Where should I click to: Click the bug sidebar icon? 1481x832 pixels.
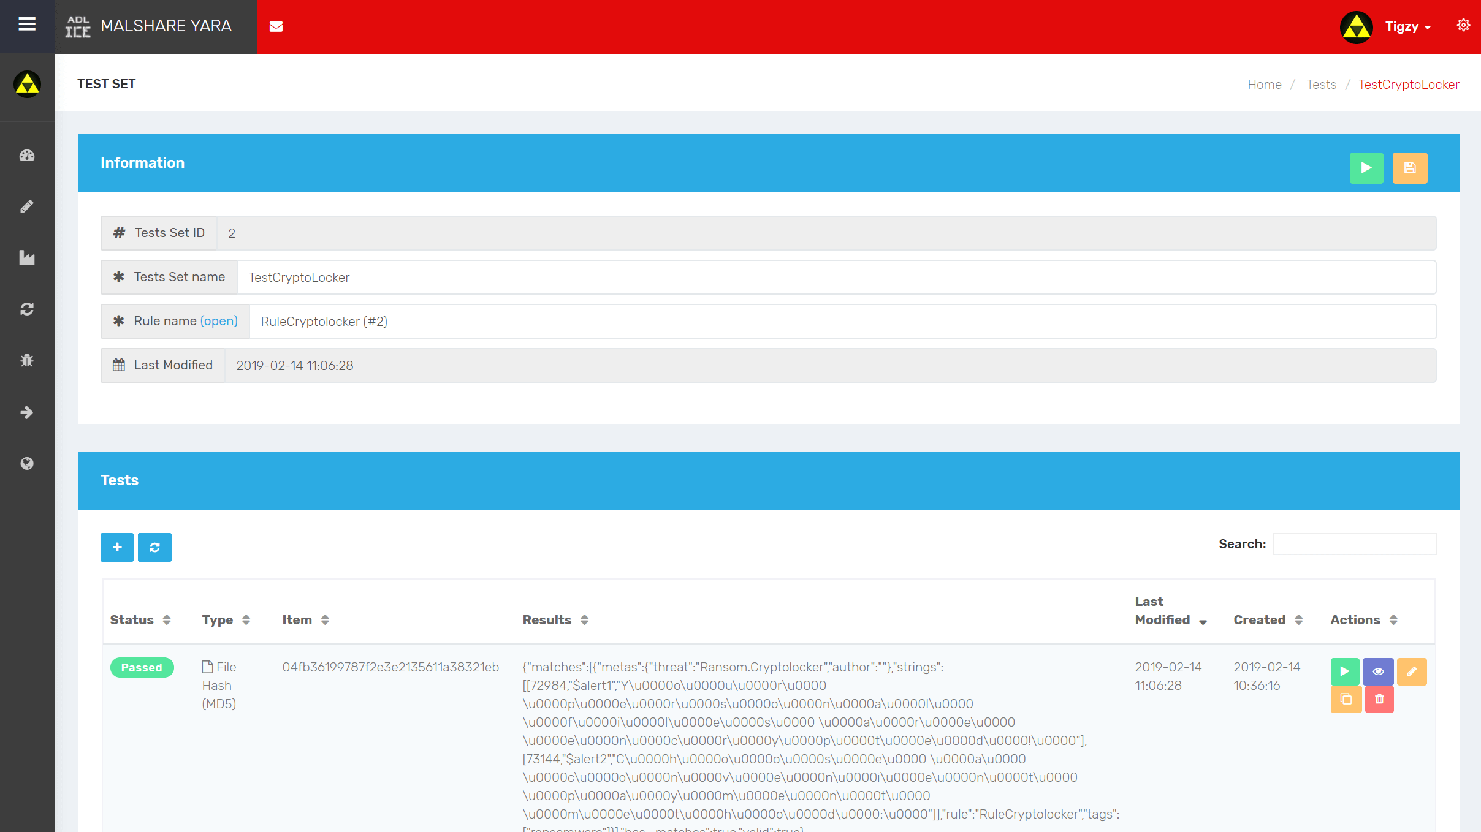(x=27, y=360)
